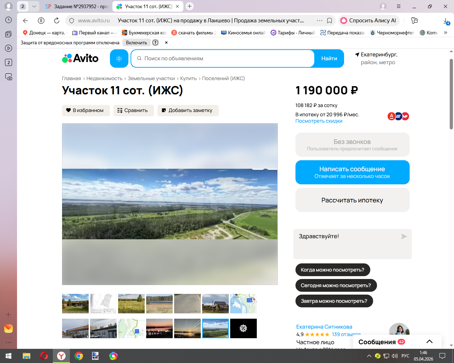Open the browser history clock icon in sidebar
Viewport: 454px width, 363px height.
point(9,20)
